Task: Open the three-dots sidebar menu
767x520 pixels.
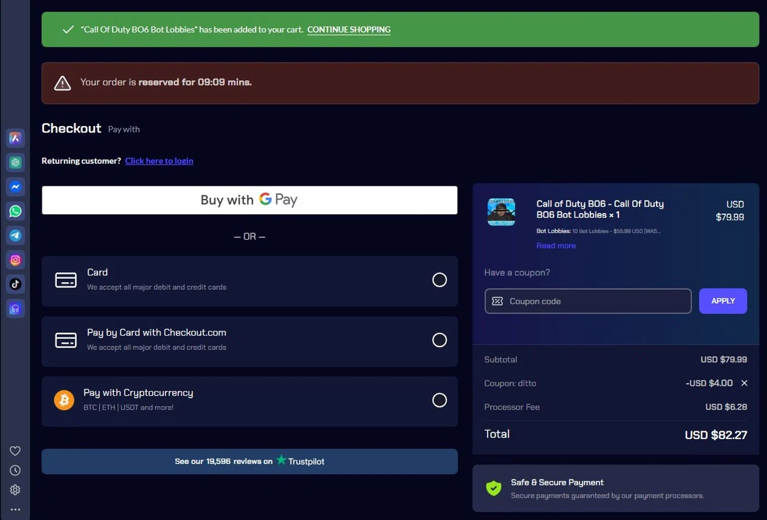Action: coord(15,509)
